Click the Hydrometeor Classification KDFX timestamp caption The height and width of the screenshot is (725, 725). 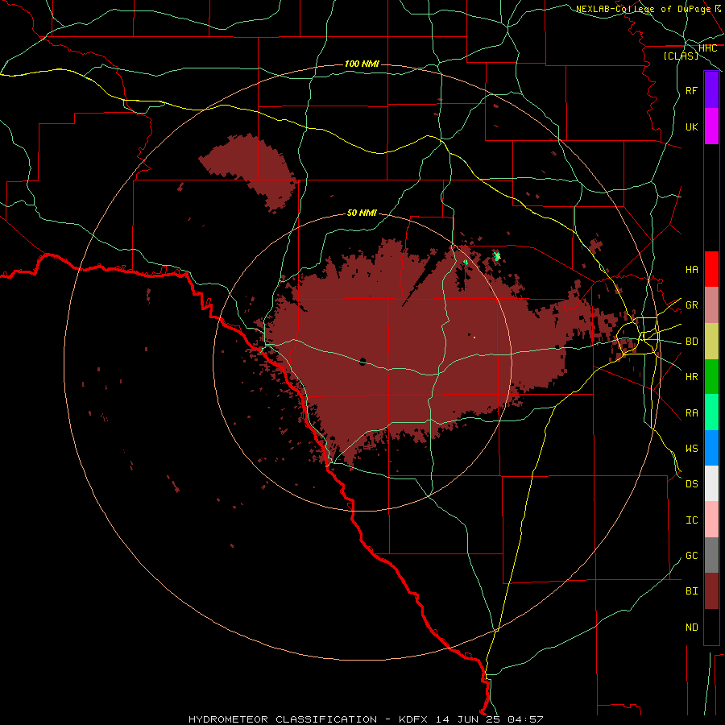[365, 719]
